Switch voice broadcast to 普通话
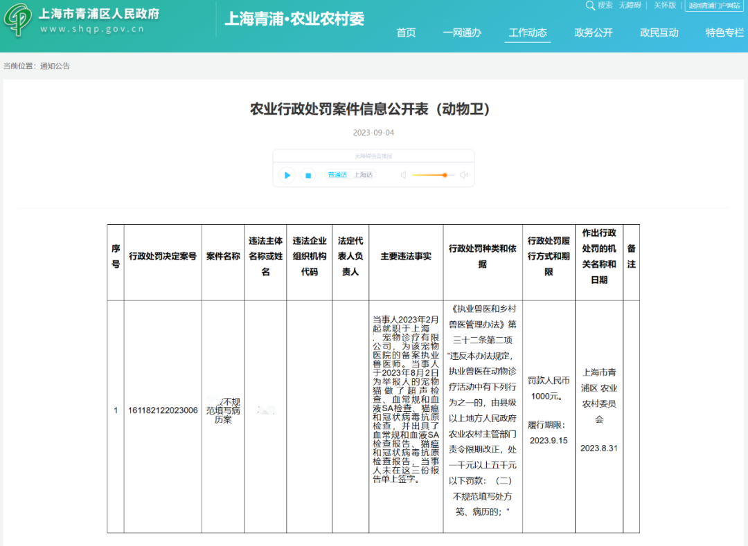 pos(337,175)
